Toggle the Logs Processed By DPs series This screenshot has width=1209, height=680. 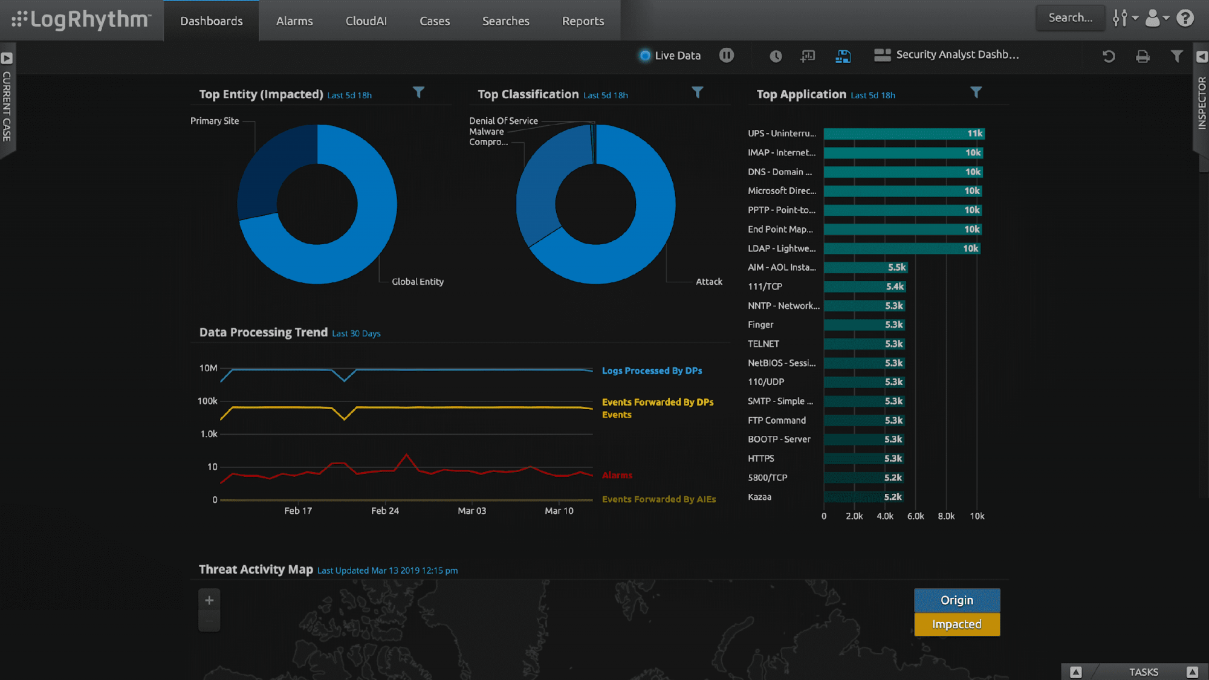click(652, 371)
